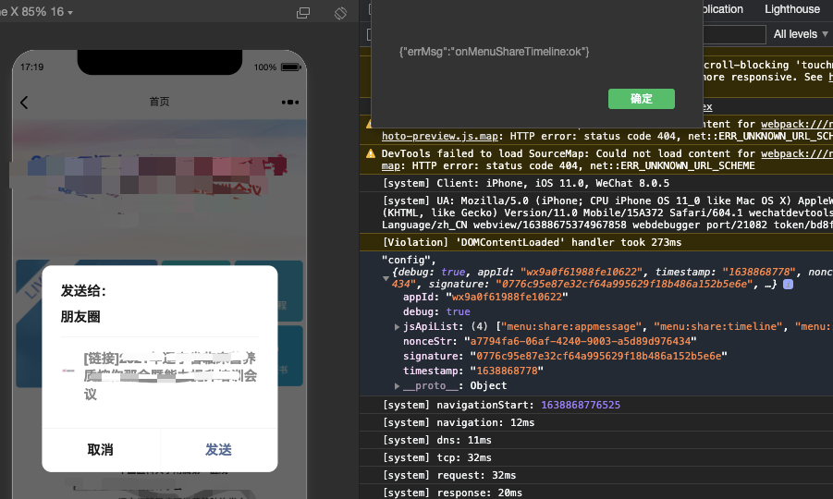Click the nonceStr property line

[x=550, y=341]
